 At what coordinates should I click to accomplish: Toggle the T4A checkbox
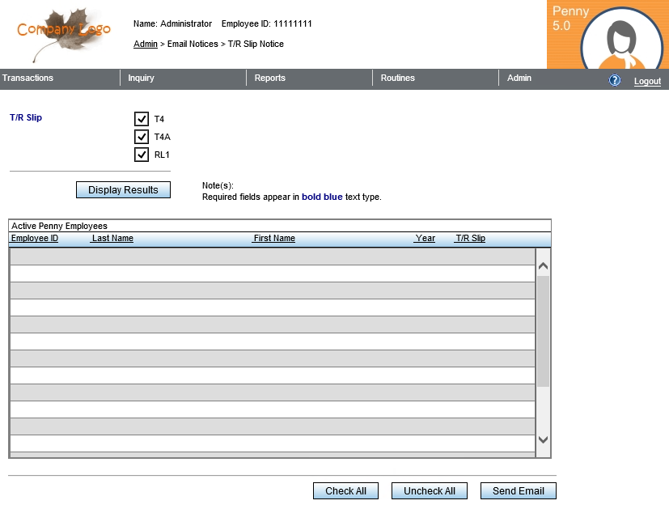point(142,137)
